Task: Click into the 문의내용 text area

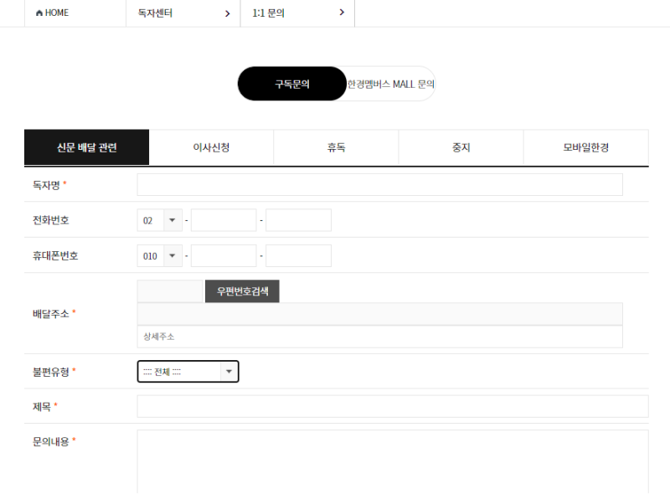Action: (x=393, y=462)
